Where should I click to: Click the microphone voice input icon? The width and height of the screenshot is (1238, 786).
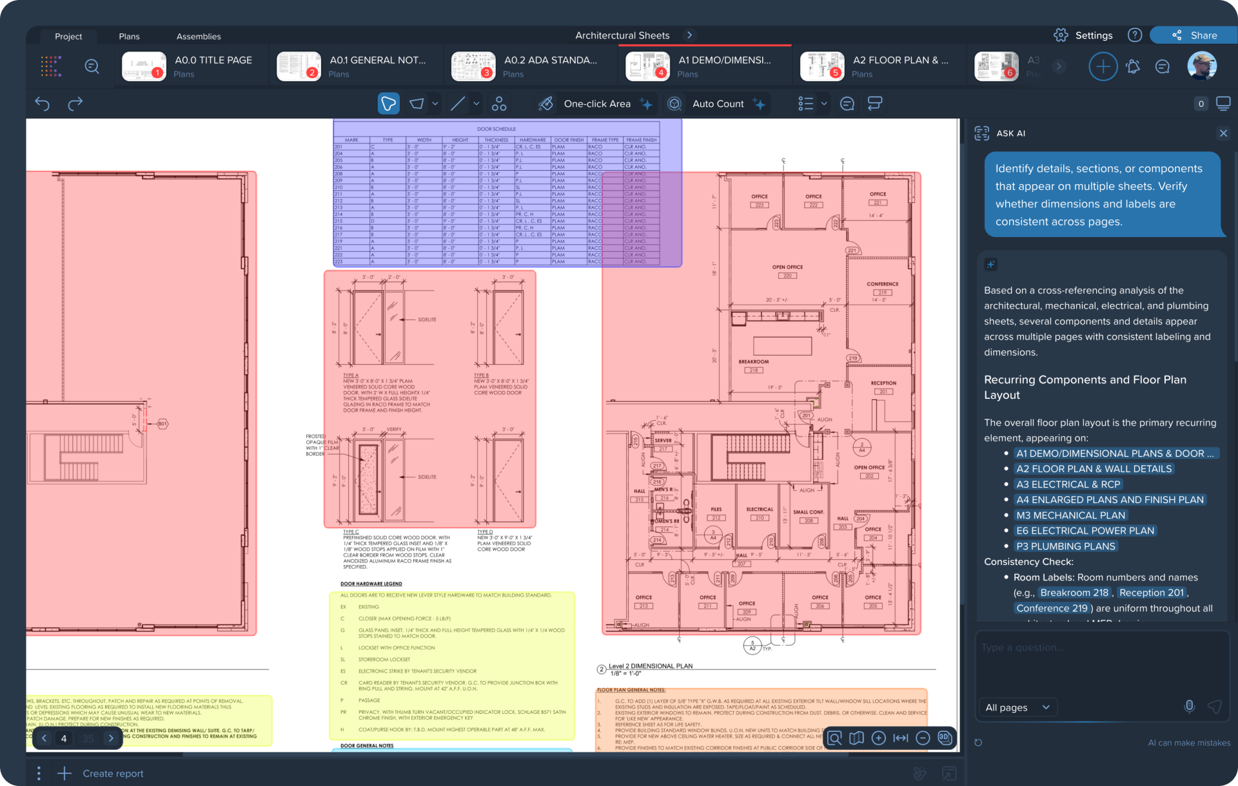click(x=1189, y=707)
